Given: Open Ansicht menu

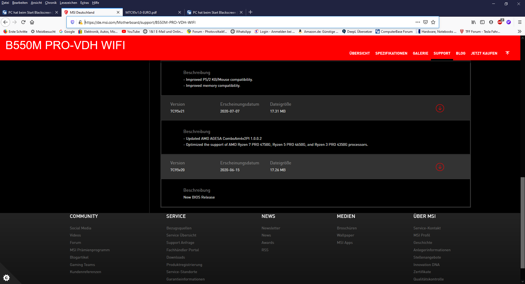Looking at the screenshot, I should tap(36, 3).
